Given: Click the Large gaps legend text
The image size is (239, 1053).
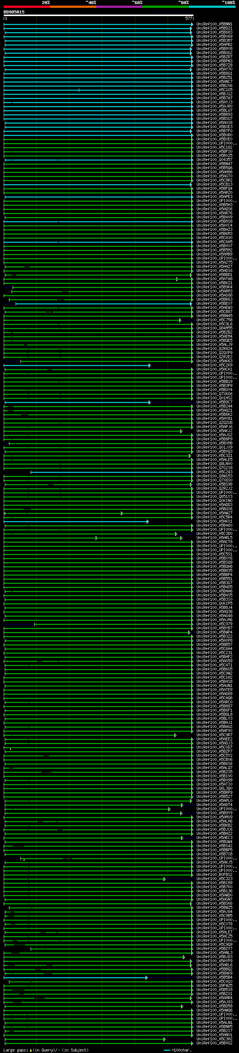Looking at the screenshot, I should (46, 1050).
